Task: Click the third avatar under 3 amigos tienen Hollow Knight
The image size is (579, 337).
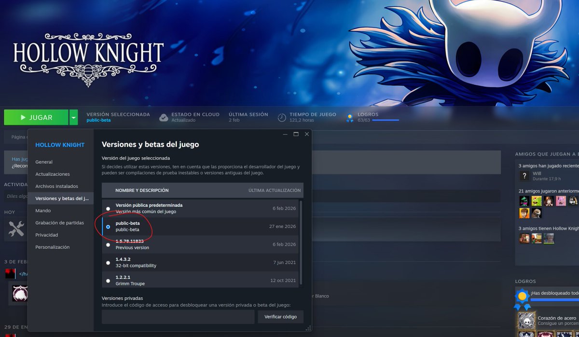Action: pyautogui.click(x=549, y=238)
